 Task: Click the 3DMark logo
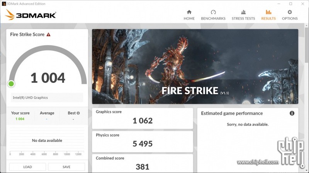coord(31,15)
